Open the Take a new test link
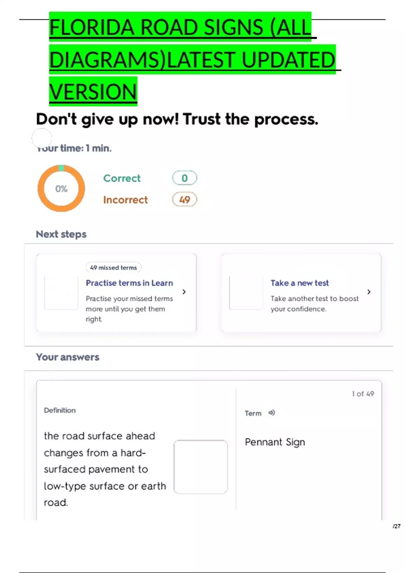 click(299, 283)
